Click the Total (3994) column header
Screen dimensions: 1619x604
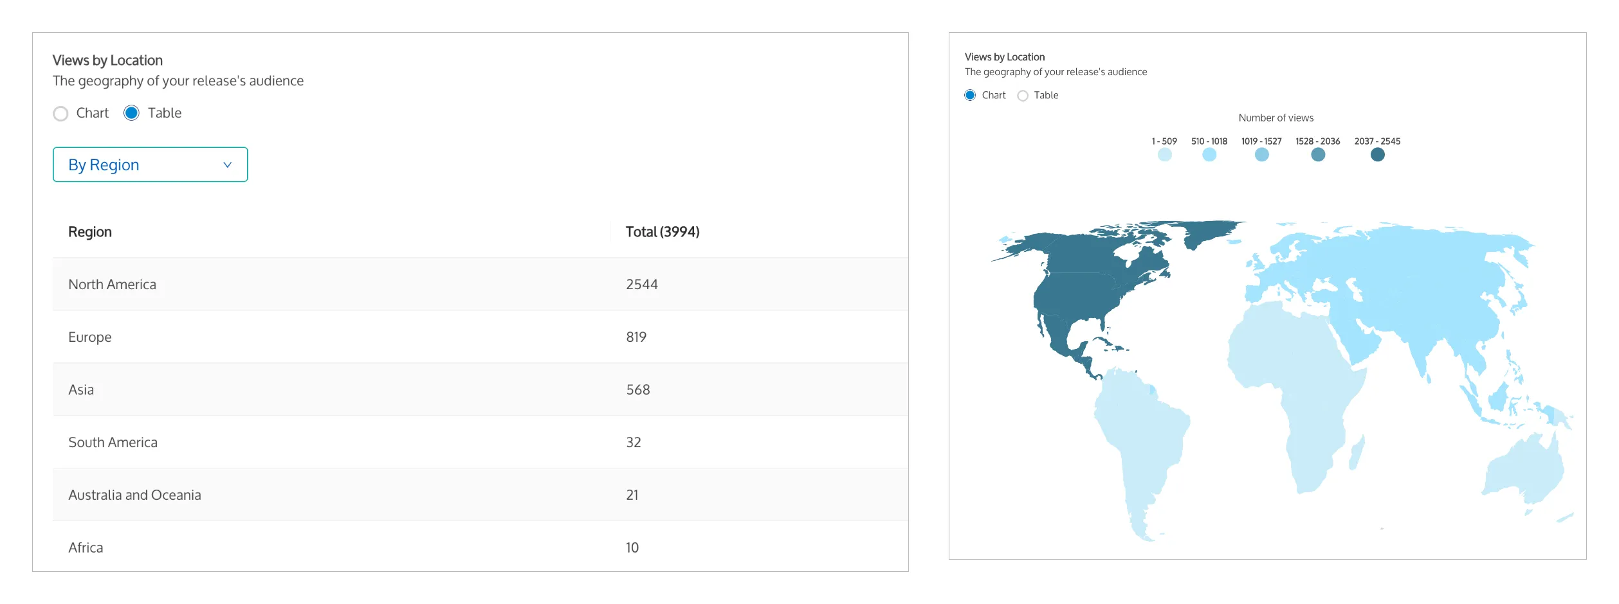(x=663, y=232)
